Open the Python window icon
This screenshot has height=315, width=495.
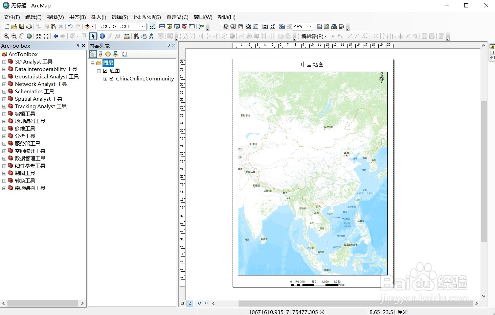point(192,26)
